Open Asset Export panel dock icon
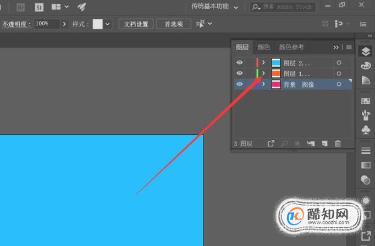The image size is (375, 246). 366,236
